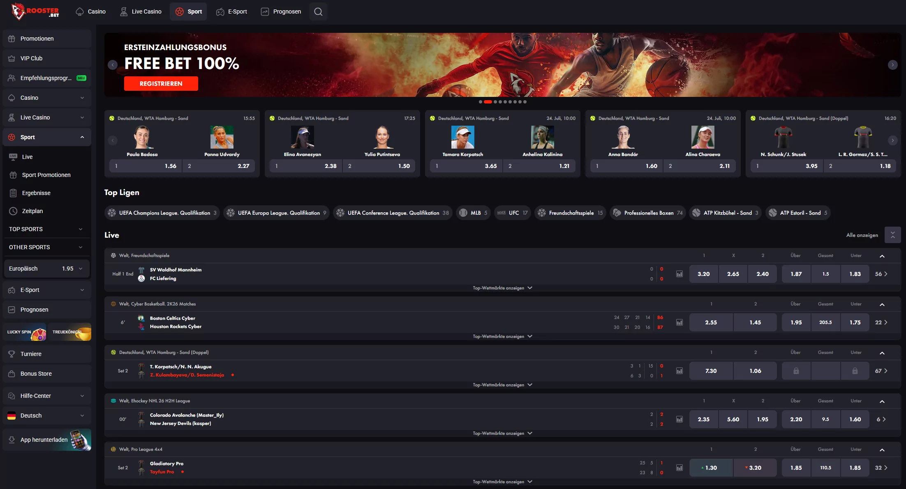This screenshot has height=489, width=906.
Task: Open Empfehlungsprogramm in the sidebar
Action: pyautogui.click(x=47, y=78)
